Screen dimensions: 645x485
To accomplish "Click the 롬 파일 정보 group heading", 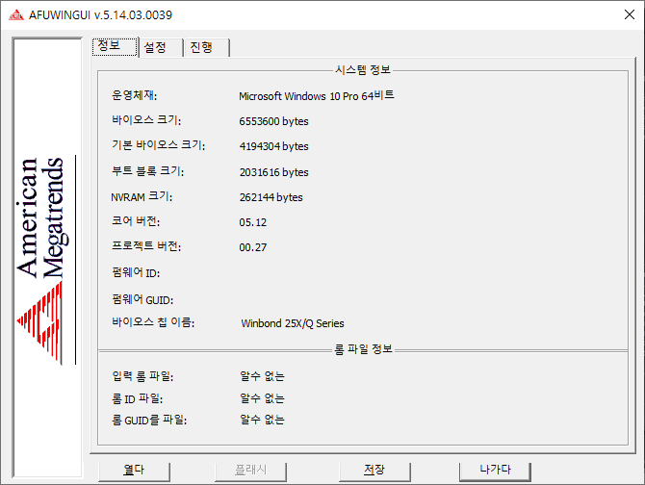I will pyautogui.click(x=363, y=349).
